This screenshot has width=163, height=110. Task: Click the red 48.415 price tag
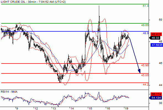156,34
